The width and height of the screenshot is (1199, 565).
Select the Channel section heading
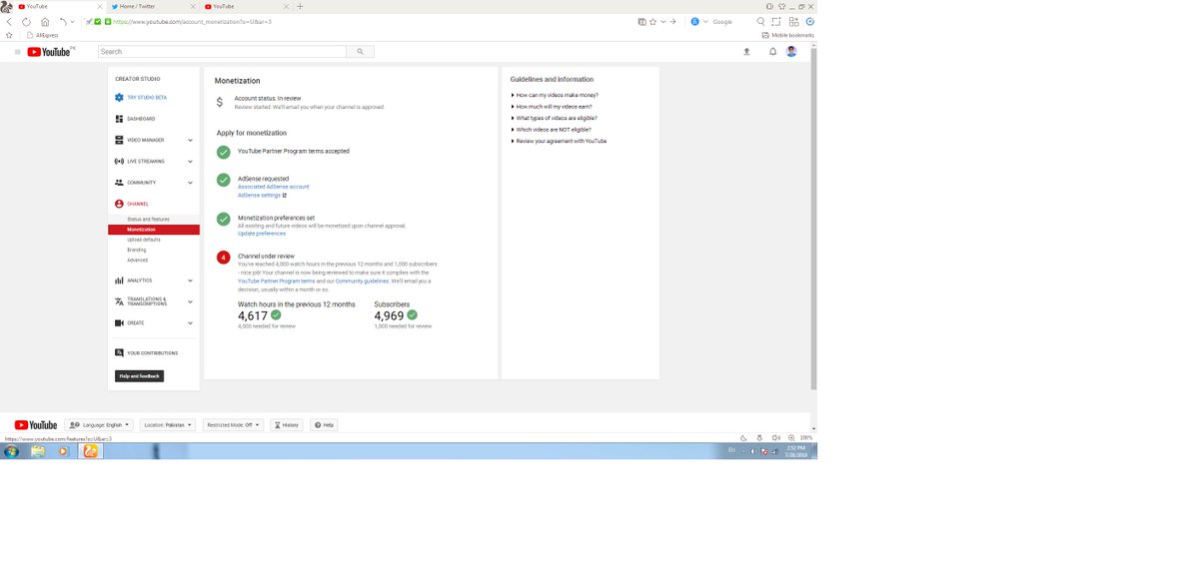[x=132, y=204]
